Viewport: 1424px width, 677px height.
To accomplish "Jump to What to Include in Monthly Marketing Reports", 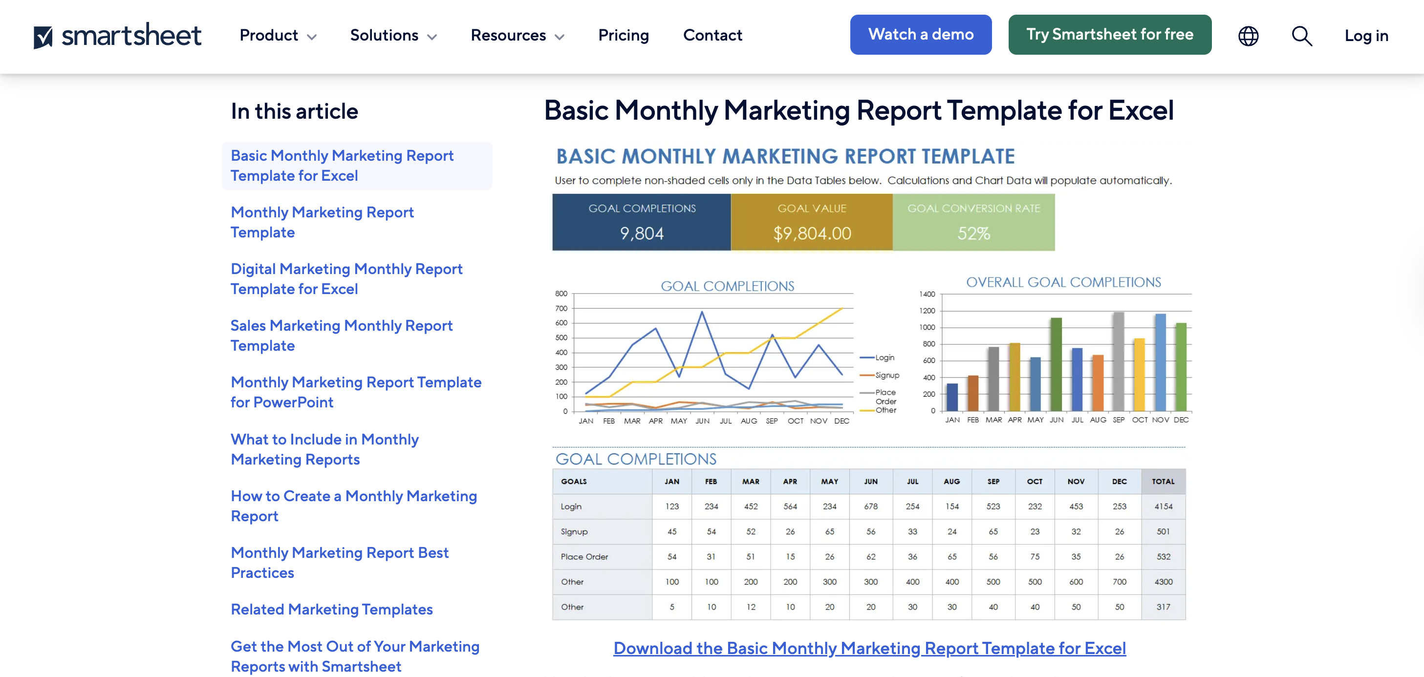I will pyautogui.click(x=325, y=449).
